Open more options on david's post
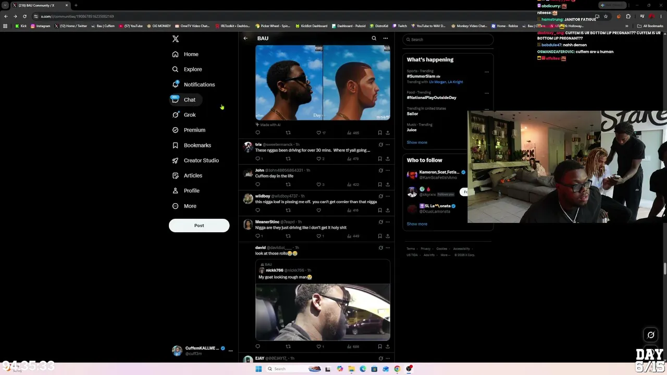Image resolution: width=667 pixels, height=375 pixels. click(x=387, y=248)
